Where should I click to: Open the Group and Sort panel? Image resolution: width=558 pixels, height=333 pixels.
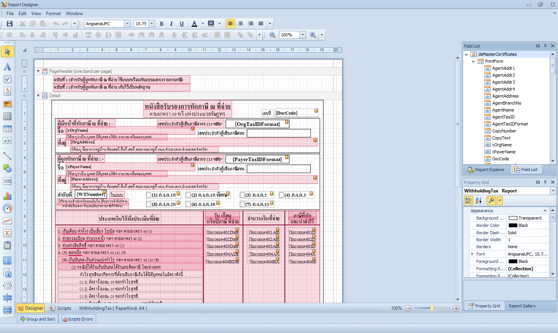[38, 319]
